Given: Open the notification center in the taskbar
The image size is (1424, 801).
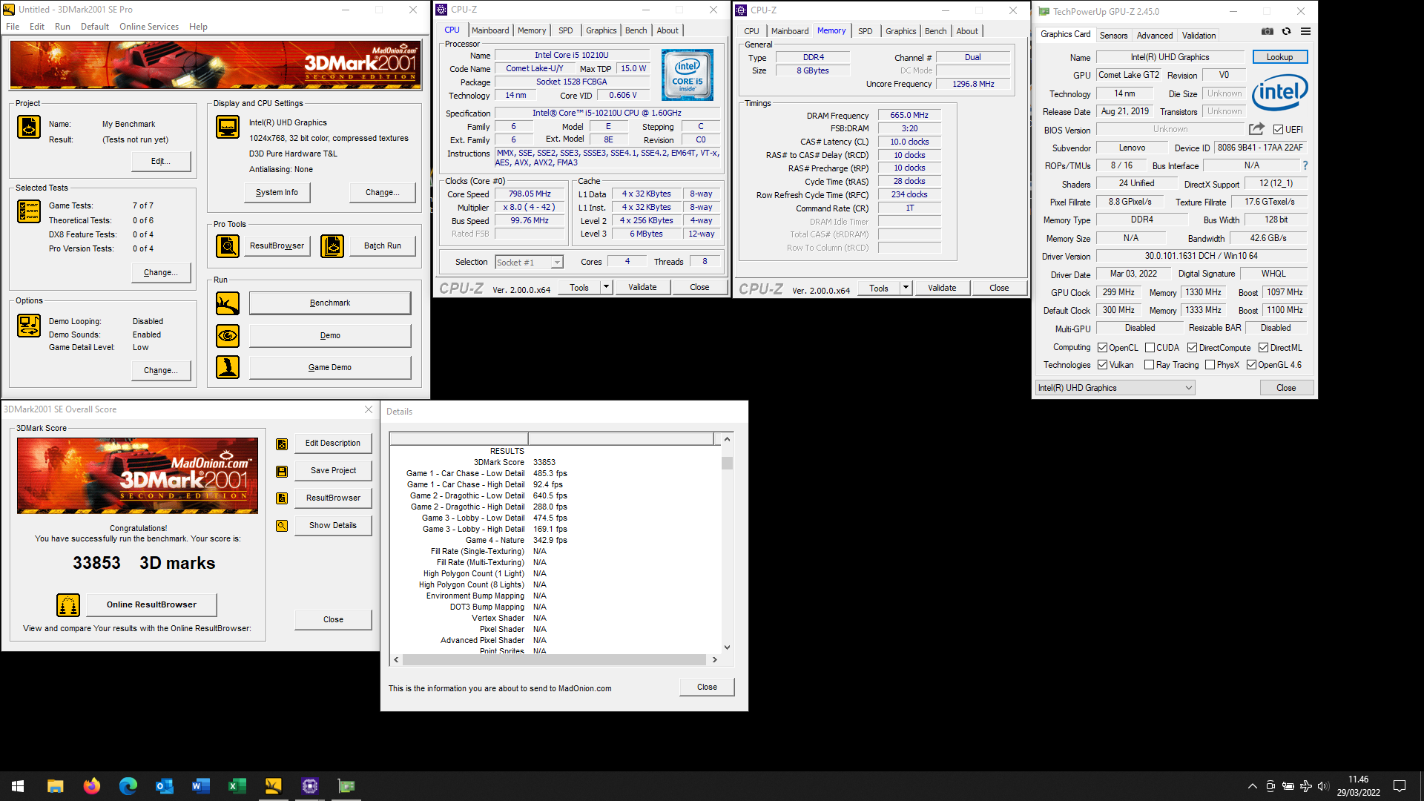Looking at the screenshot, I should [1400, 786].
